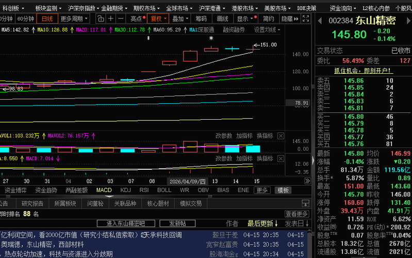Click 深股通 label
The height and width of the screenshot is (258, 412).
[206, 30]
